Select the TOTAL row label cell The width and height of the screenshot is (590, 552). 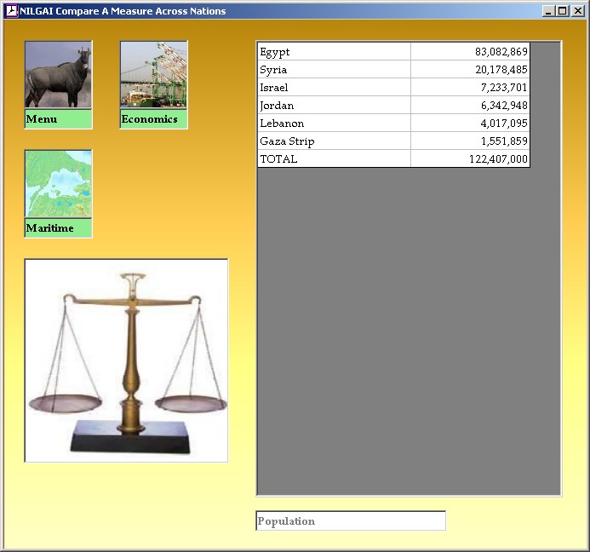[334, 159]
